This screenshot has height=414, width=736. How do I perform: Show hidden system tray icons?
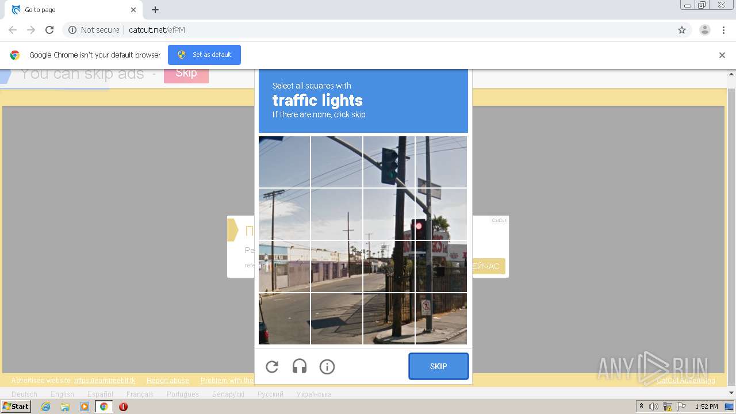(642, 407)
